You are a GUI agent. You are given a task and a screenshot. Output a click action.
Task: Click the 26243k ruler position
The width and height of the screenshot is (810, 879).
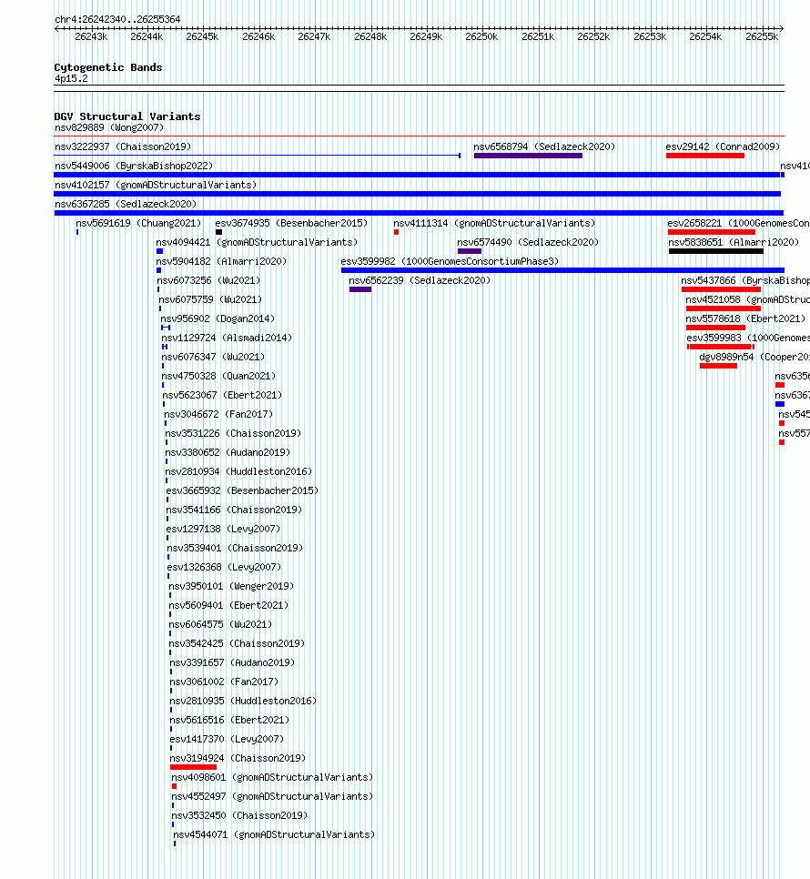click(x=91, y=36)
